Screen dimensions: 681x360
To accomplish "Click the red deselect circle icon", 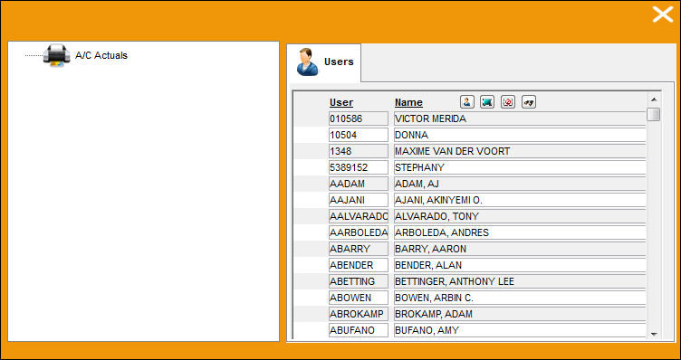I will [x=508, y=102].
